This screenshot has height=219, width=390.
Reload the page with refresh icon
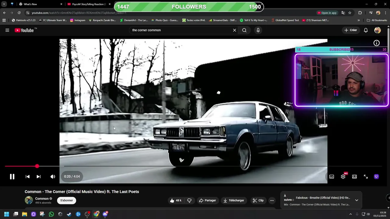(x=19, y=13)
